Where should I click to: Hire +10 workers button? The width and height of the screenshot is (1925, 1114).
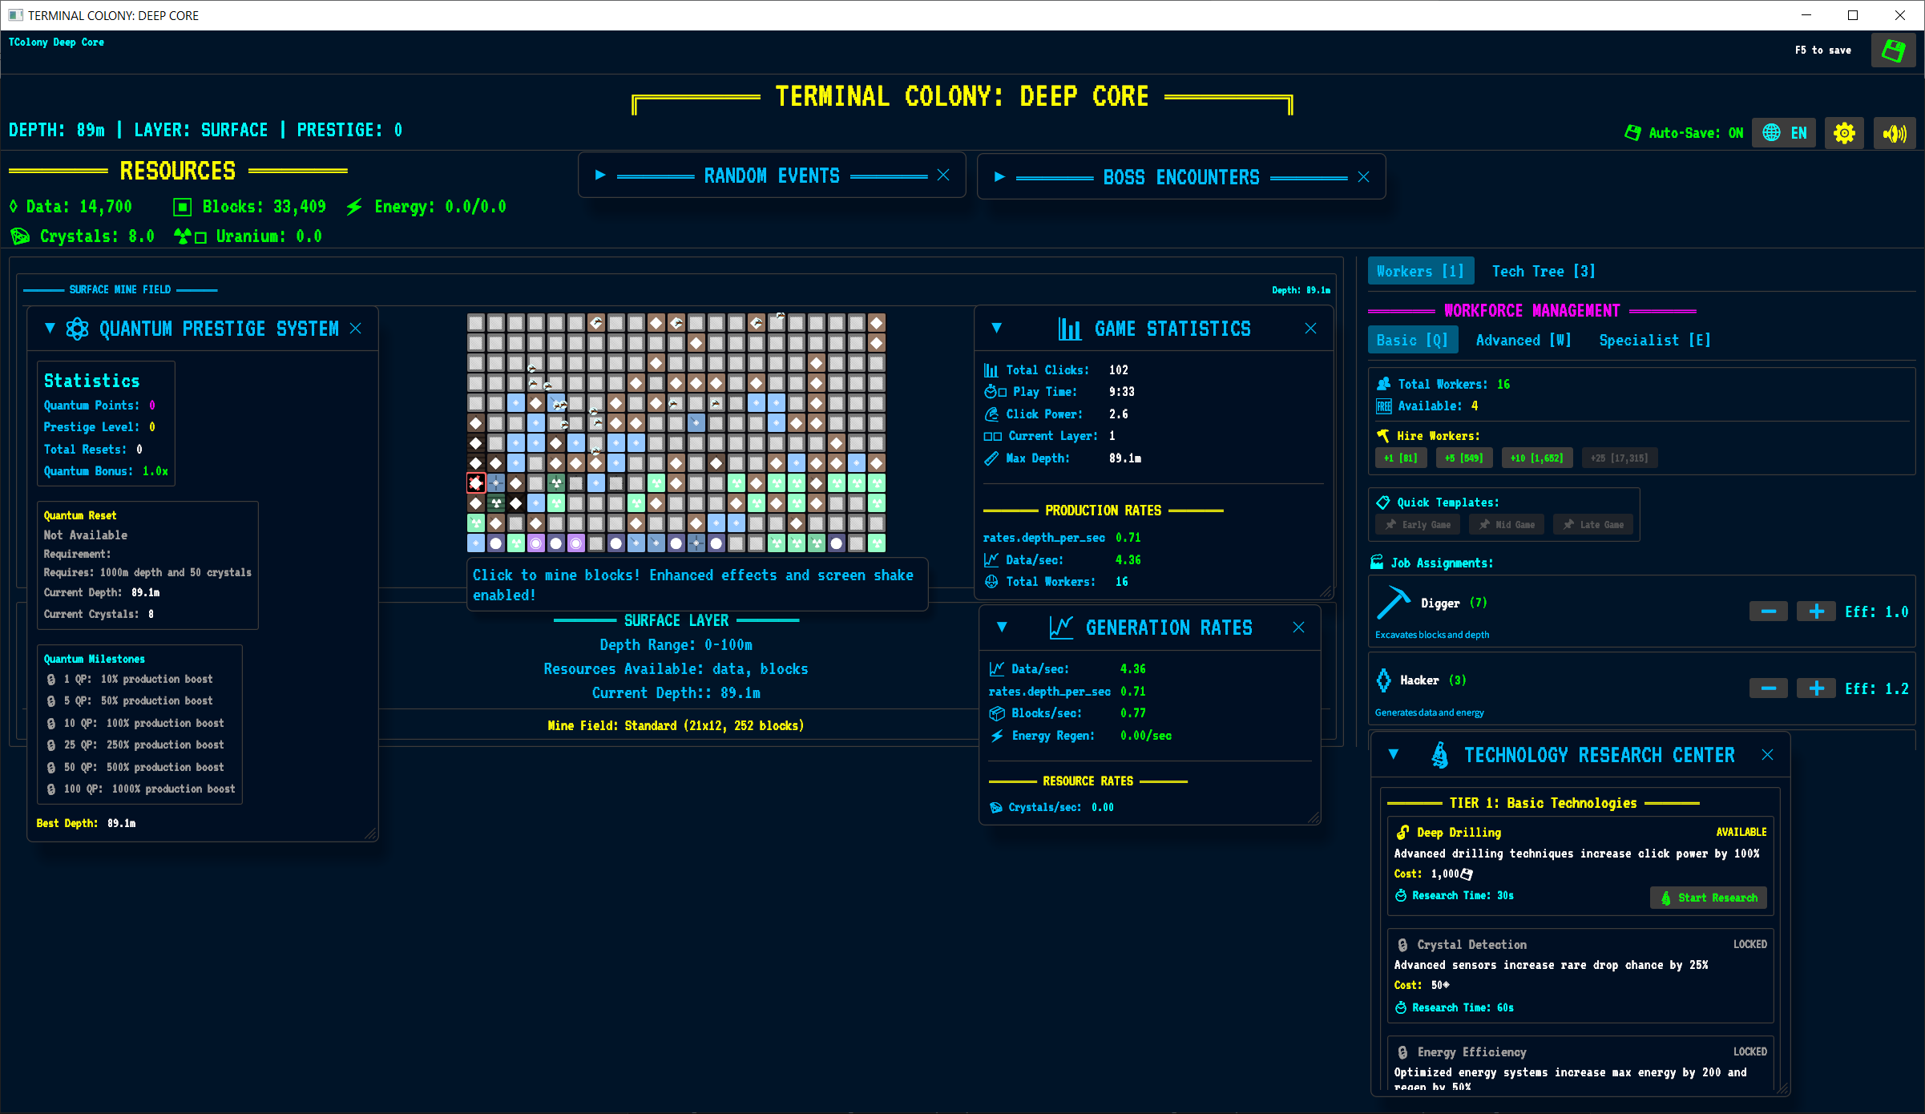[1536, 458]
